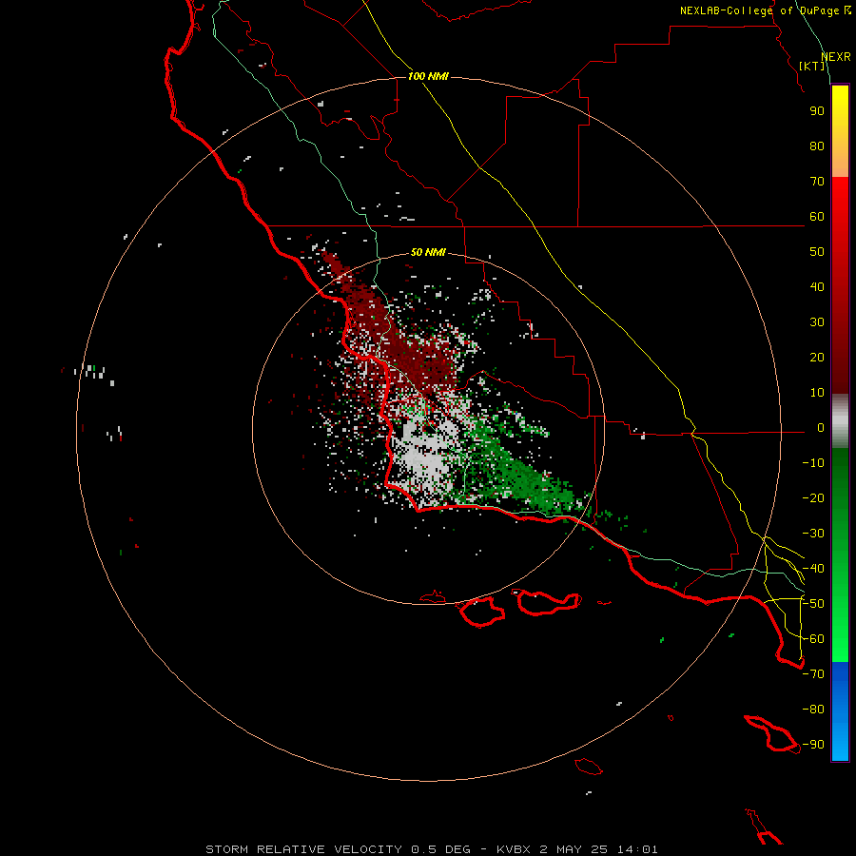Click the 'NEXR' label above the color scale
The height and width of the screenshot is (856, 856).
click(x=836, y=57)
